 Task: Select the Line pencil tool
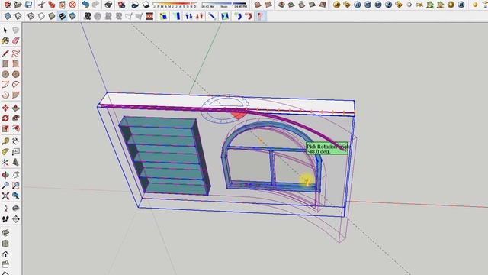5,53
